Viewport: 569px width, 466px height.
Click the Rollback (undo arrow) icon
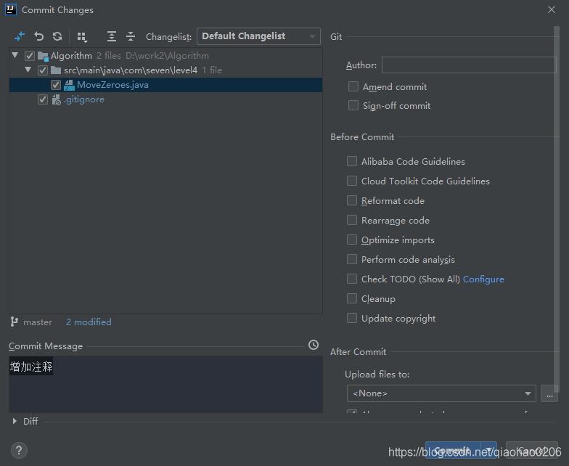coord(39,36)
